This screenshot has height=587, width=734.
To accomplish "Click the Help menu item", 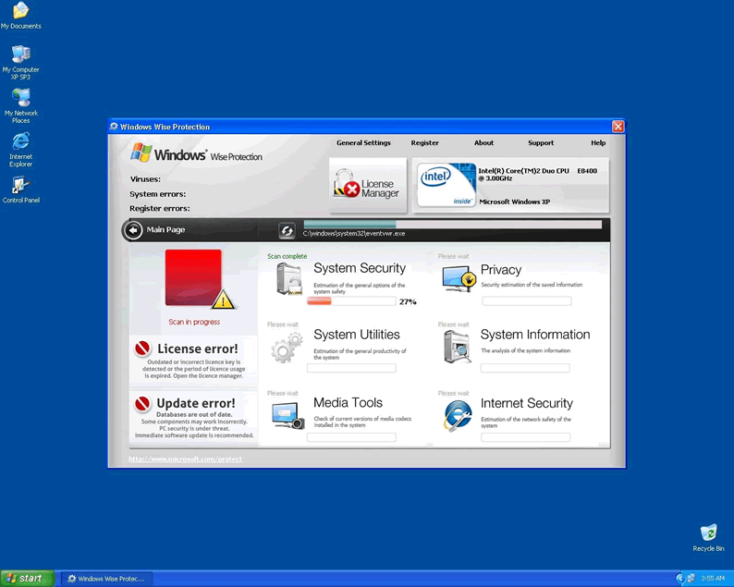I will point(598,143).
